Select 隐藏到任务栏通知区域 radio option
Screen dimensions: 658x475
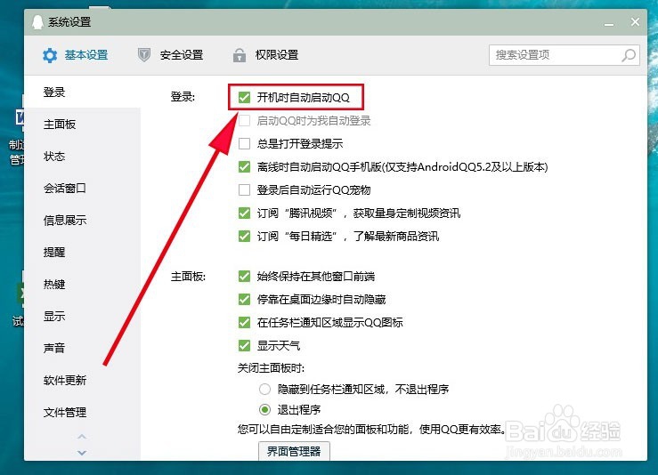click(x=264, y=389)
